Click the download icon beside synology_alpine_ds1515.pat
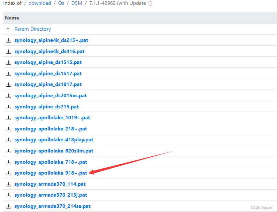Viewport: 277px width, 212px height. pyautogui.click(x=8, y=63)
